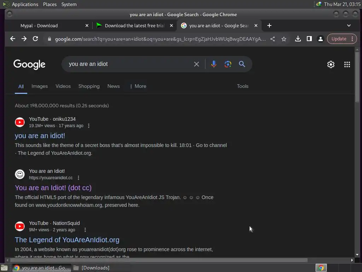Click the horizontal scrollbar thumb
362x272 pixels.
click(x=158, y=260)
